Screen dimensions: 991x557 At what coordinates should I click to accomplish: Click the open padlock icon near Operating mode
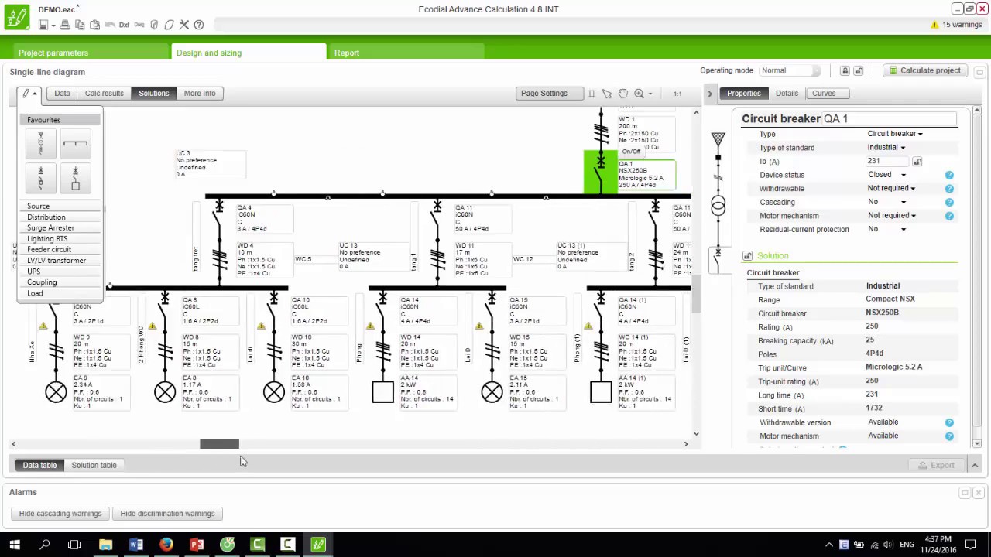coord(859,70)
